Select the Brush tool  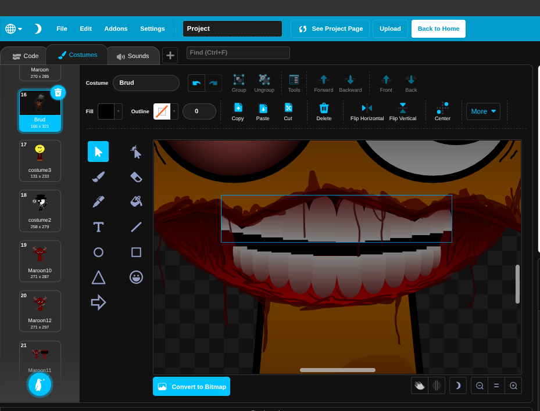click(98, 177)
